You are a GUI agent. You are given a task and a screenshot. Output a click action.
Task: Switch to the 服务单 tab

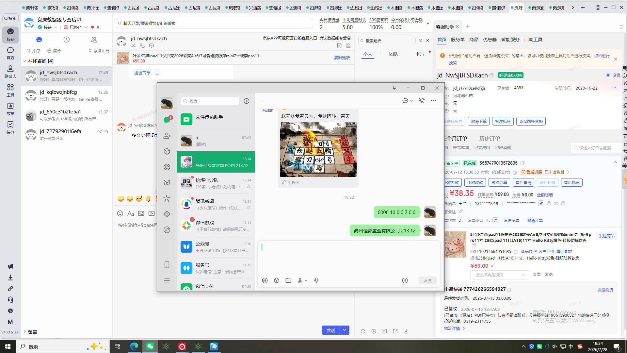point(458,40)
